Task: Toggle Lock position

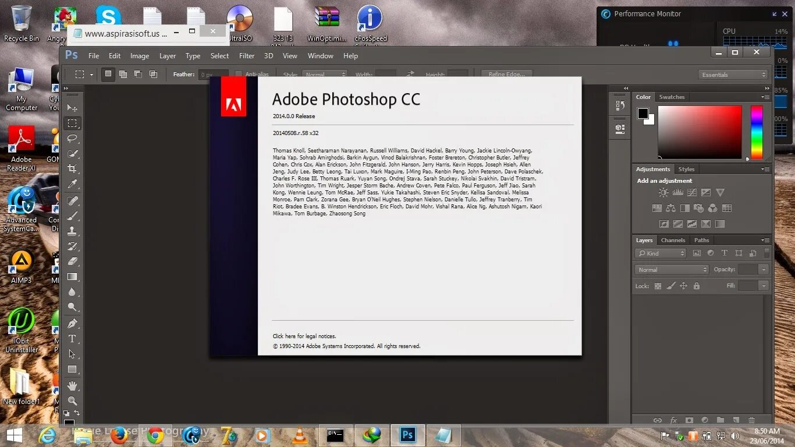Action: pyautogui.click(x=683, y=286)
